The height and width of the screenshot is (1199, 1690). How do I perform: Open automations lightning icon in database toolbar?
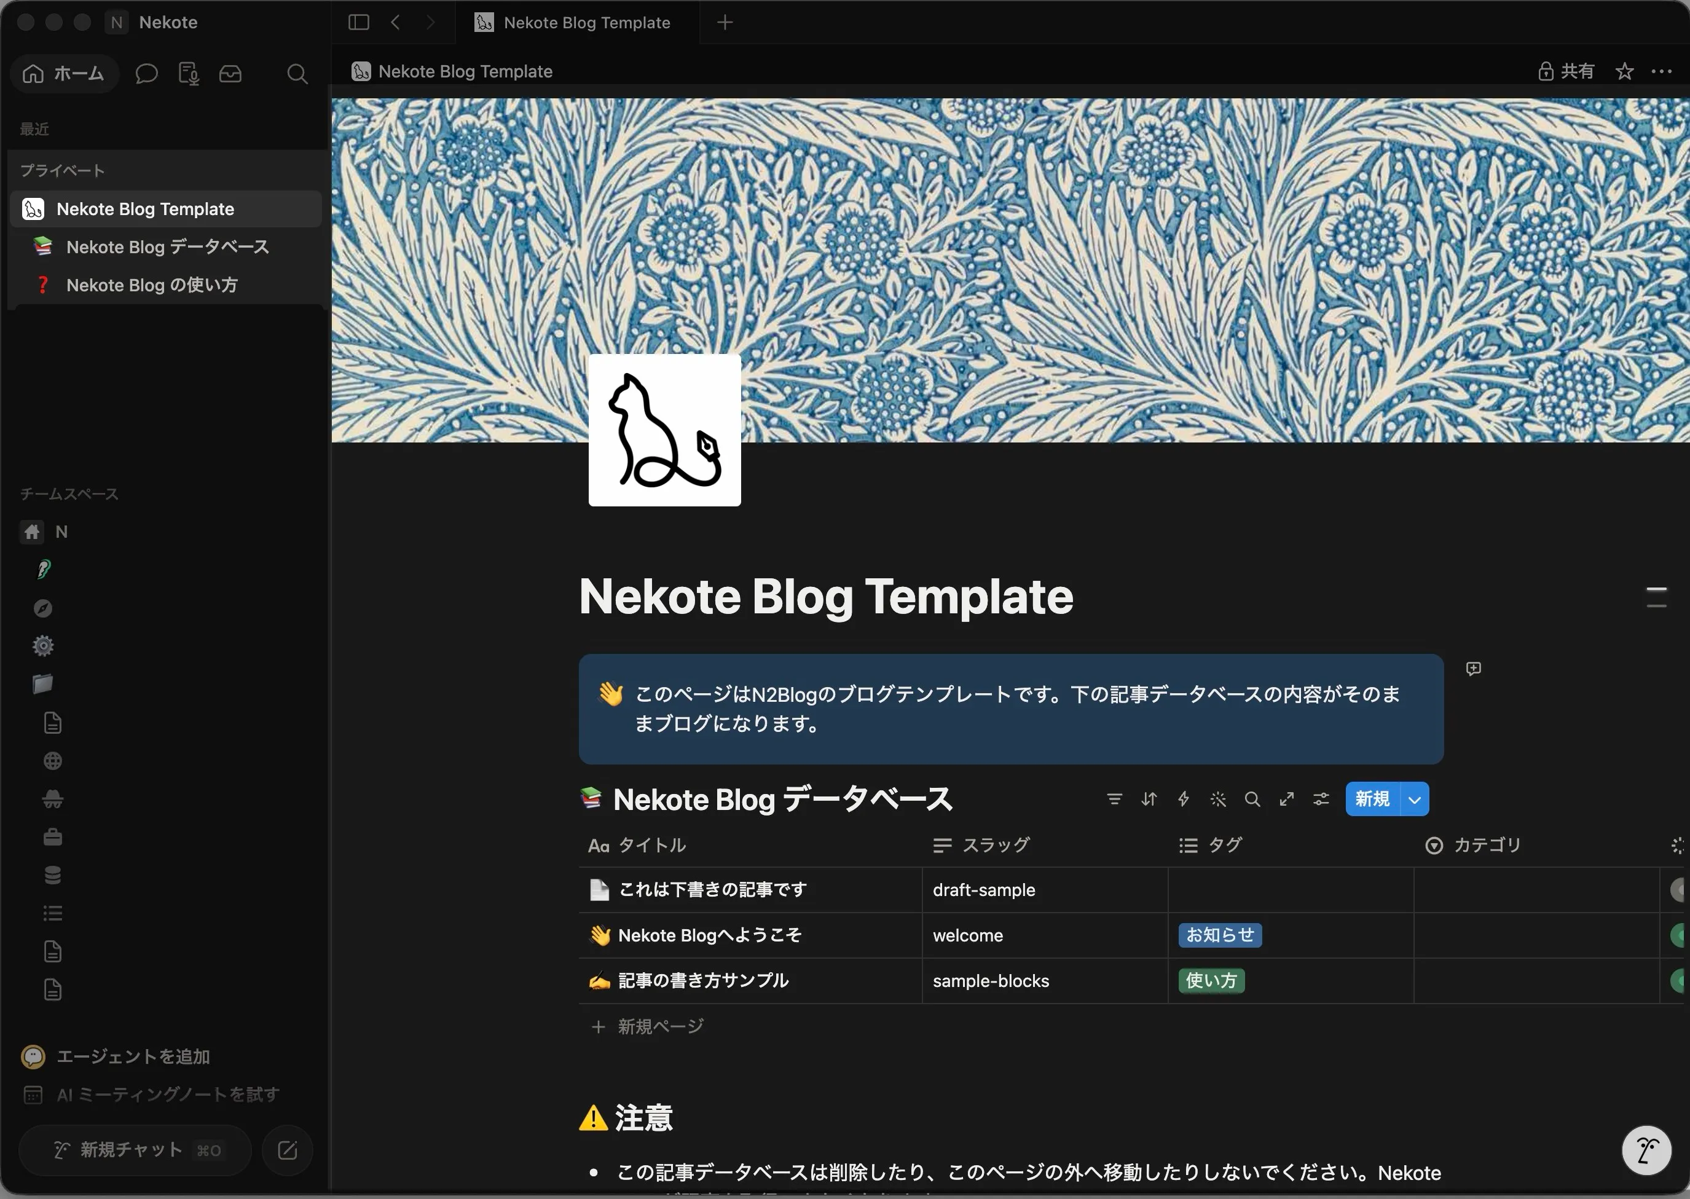coord(1184,799)
